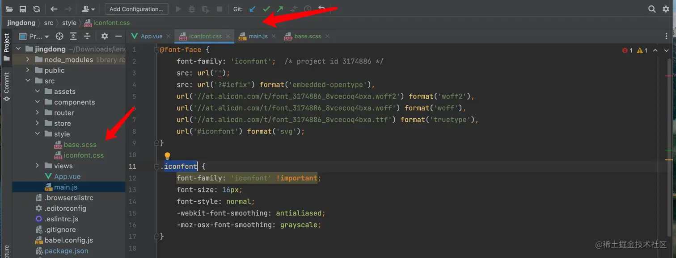The image size is (676, 258).
Task: Click the Synchronize/reload icon
Action: pos(37,9)
